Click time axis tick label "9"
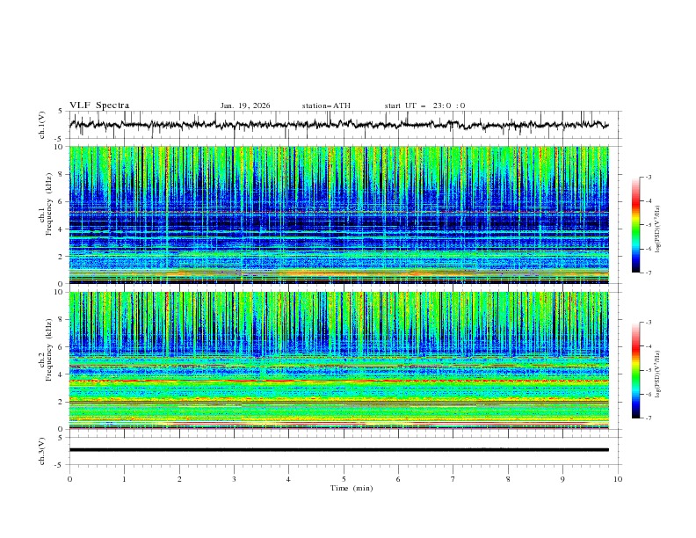This screenshot has height=538, width=696. (562, 479)
